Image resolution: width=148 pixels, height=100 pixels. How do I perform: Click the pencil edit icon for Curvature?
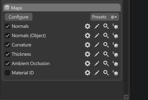pos(97,45)
